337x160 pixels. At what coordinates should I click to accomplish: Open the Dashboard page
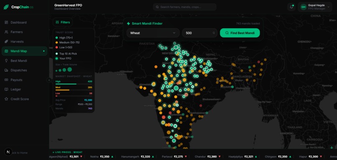click(24, 22)
